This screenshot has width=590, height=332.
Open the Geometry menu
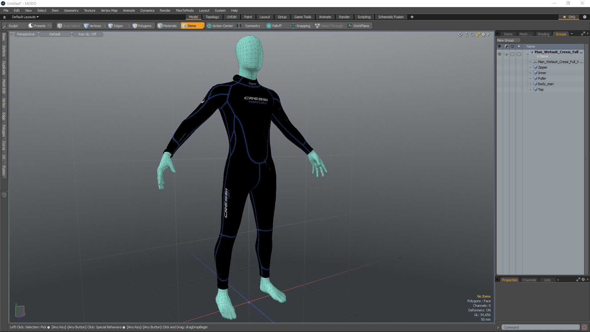click(71, 10)
